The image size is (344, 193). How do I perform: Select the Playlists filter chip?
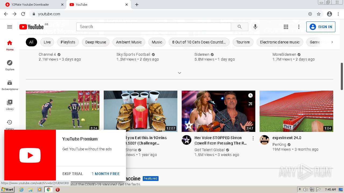coord(68,42)
